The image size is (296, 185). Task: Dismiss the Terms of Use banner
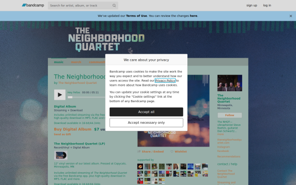point(291,16)
